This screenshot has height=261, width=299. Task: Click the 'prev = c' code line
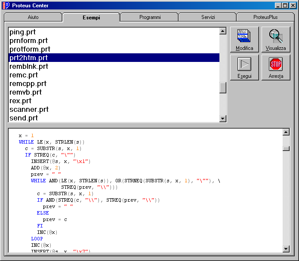[55, 219]
